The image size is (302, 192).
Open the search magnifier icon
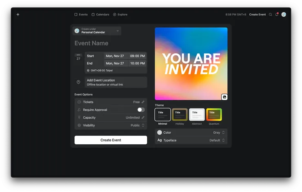270,14
